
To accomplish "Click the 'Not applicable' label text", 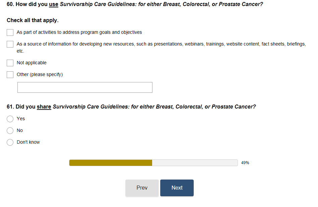I will pyautogui.click(x=31, y=63).
